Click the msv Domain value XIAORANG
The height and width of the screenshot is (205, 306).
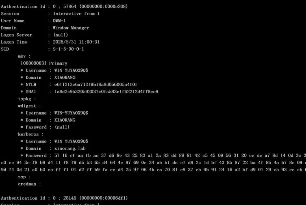65,77
